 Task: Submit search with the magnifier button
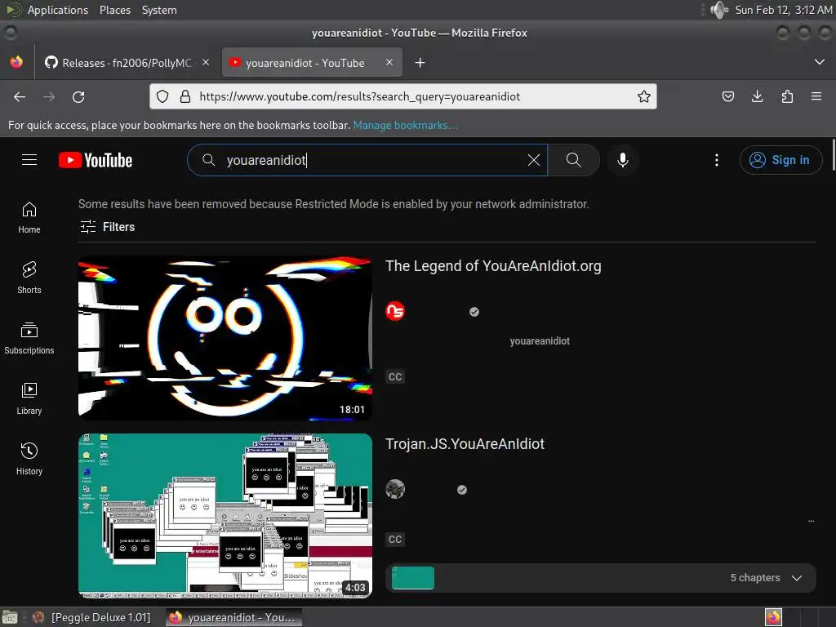574,160
